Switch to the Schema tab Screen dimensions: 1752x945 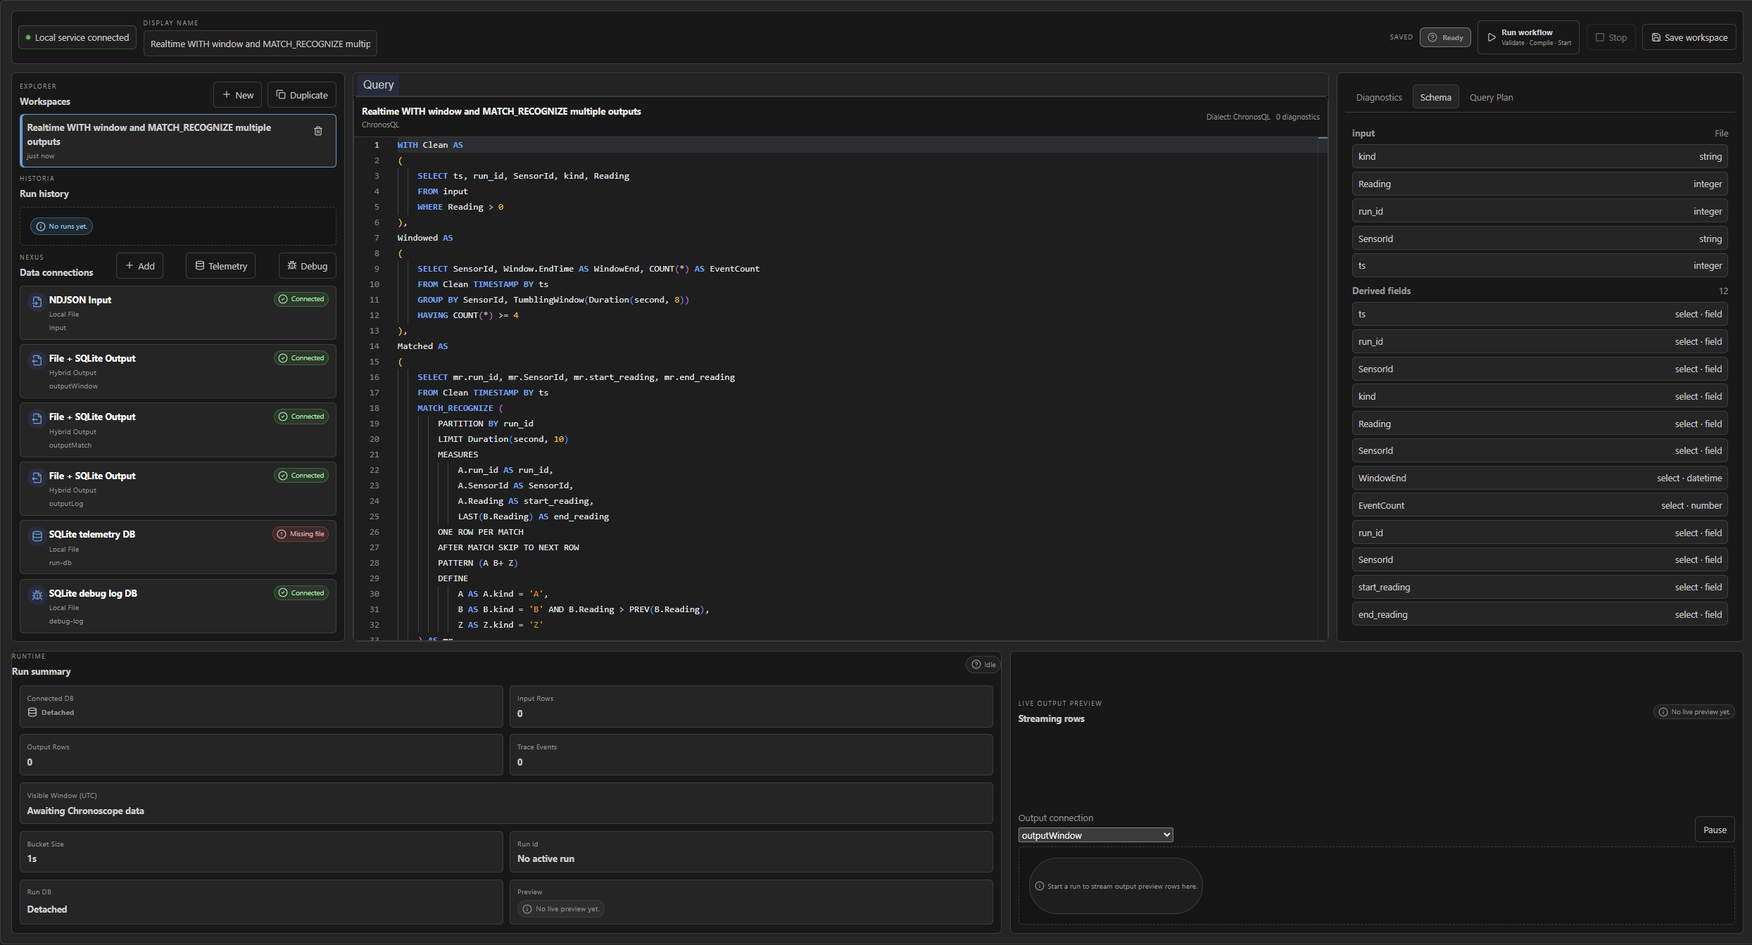tap(1435, 97)
